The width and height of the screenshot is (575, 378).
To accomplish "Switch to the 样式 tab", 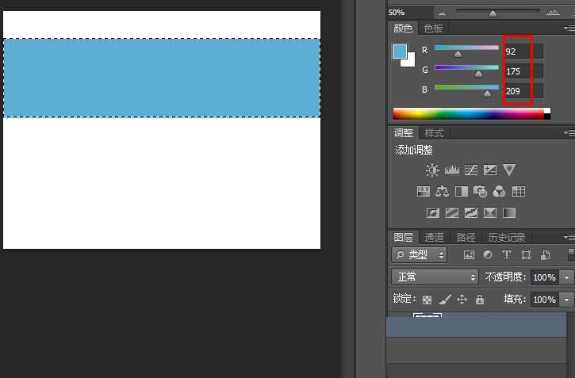I will pyautogui.click(x=434, y=133).
